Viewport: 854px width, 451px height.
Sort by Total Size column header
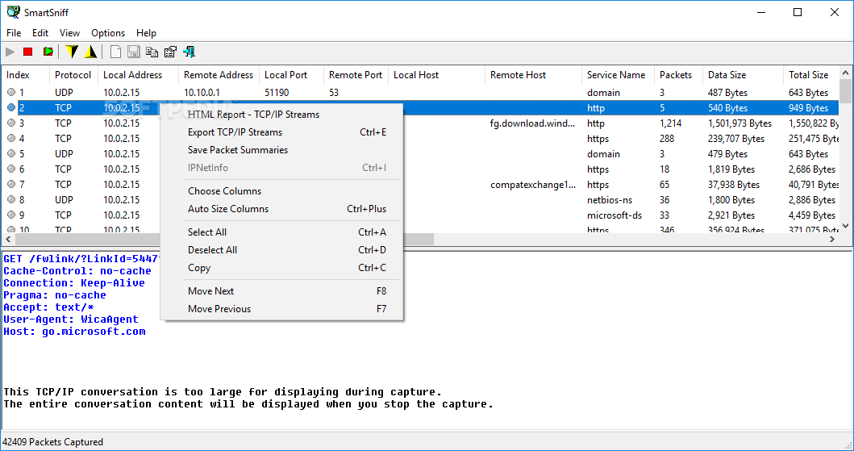(x=811, y=75)
